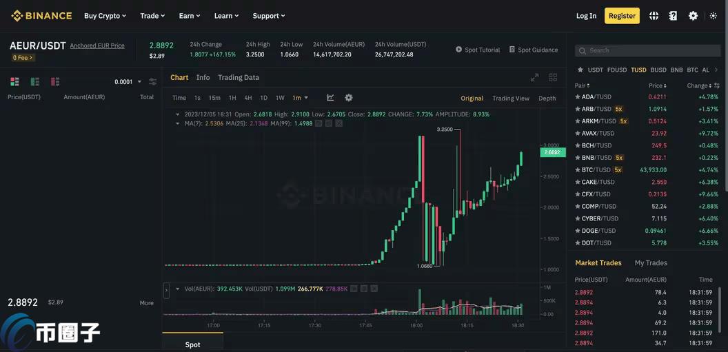Switch to the Trading Data tab
The image size is (728, 352).
(x=239, y=77)
